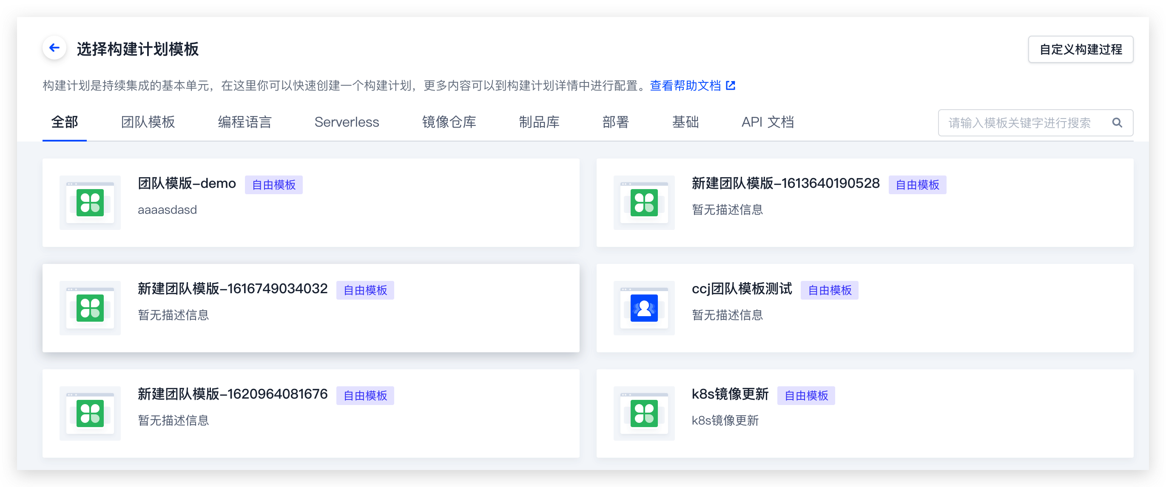Click the green icon of 新建团队模版-1613640190528
The width and height of the screenshot is (1166, 487).
(644, 203)
